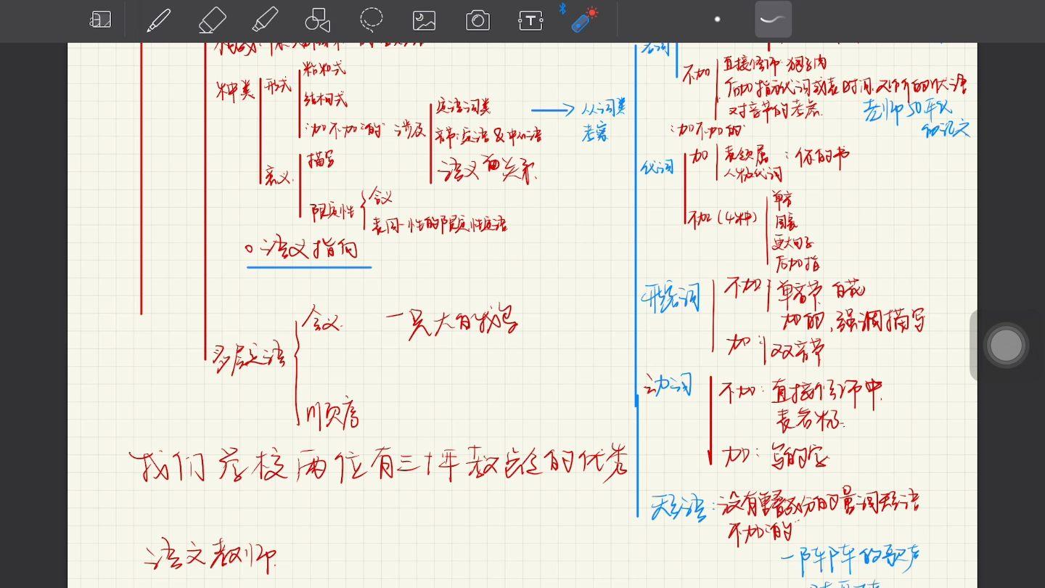The width and height of the screenshot is (1045, 588).
Task: Tap the blue heading 代词
Action: (659, 166)
